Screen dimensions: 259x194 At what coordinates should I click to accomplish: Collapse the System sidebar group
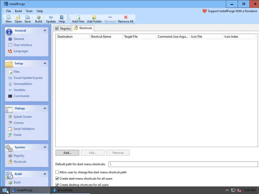tap(45, 147)
